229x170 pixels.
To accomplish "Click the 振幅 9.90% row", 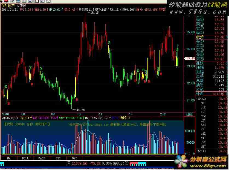I will (211, 72).
